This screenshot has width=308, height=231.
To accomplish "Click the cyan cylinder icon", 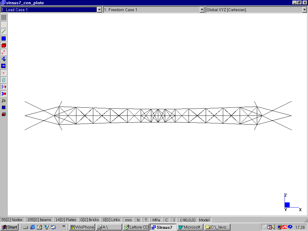I will click(4, 80).
